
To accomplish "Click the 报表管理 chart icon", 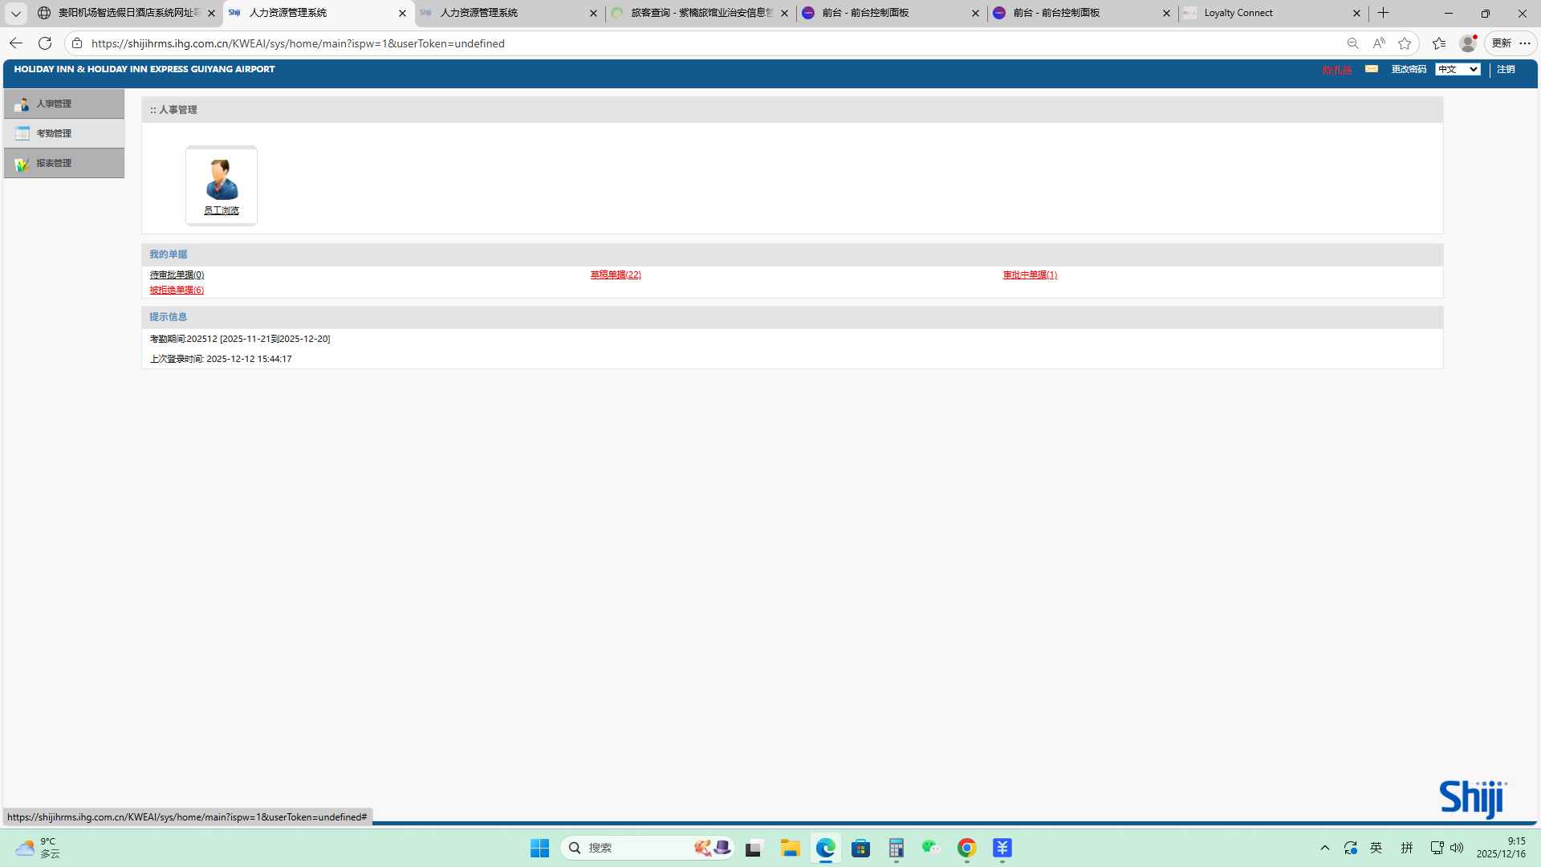I will (x=22, y=164).
